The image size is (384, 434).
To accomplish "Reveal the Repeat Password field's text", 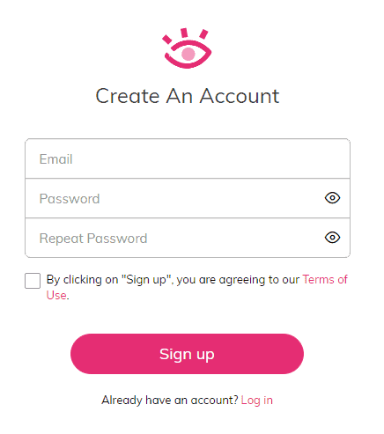I will click(x=332, y=238).
